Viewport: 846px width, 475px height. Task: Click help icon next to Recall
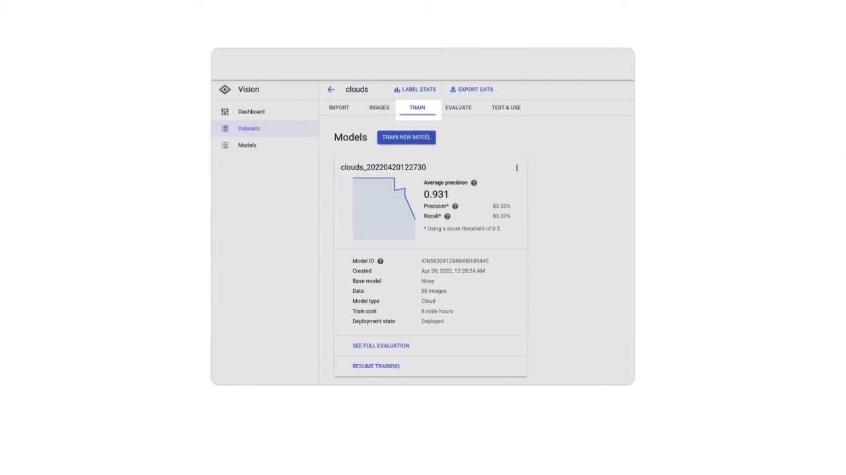(x=447, y=216)
